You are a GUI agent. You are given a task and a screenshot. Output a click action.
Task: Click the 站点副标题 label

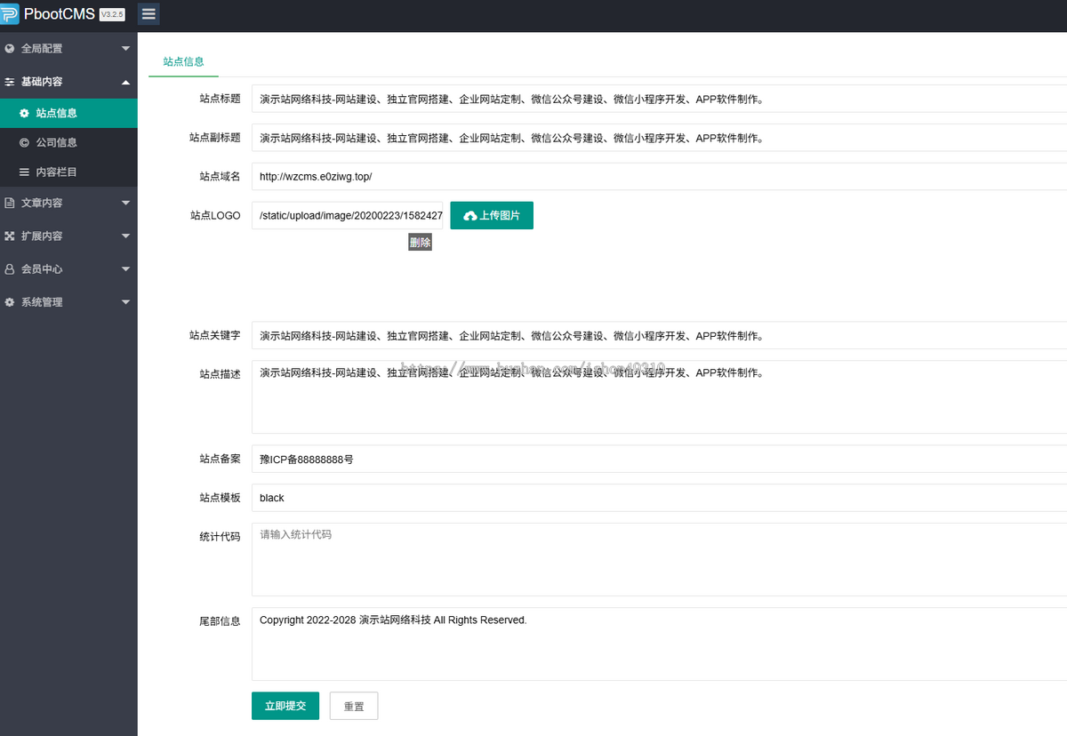point(214,138)
